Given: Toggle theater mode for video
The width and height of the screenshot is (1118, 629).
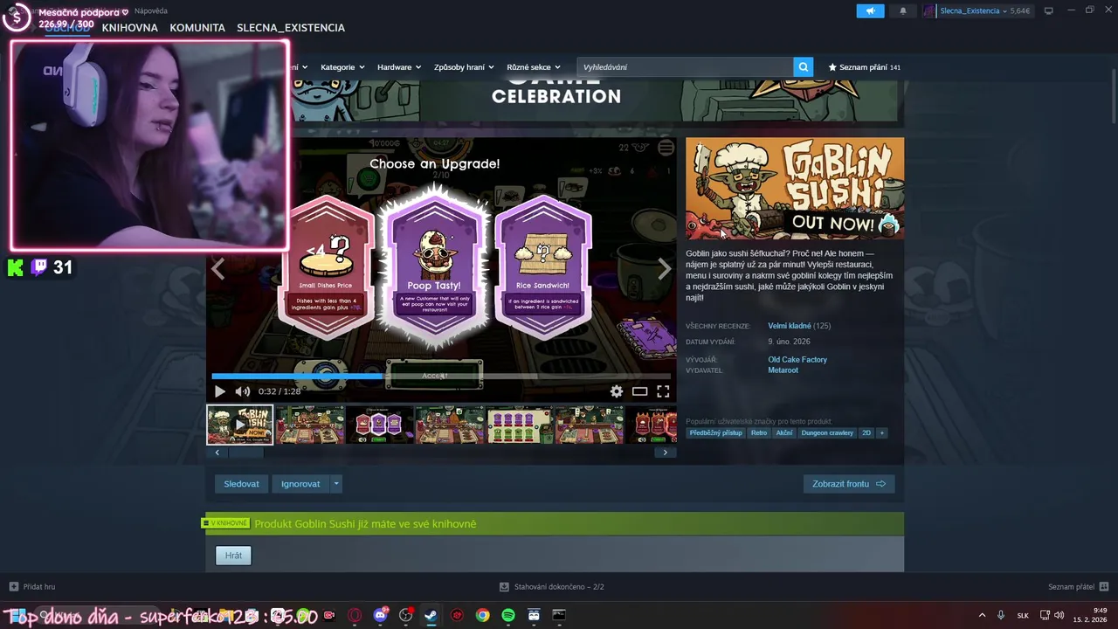Looking at the screenshot, I should pyautogui.click(x=640, y=391).
